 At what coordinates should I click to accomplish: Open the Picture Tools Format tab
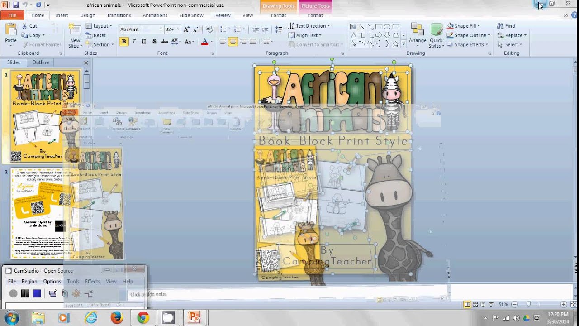pos(315,15)
